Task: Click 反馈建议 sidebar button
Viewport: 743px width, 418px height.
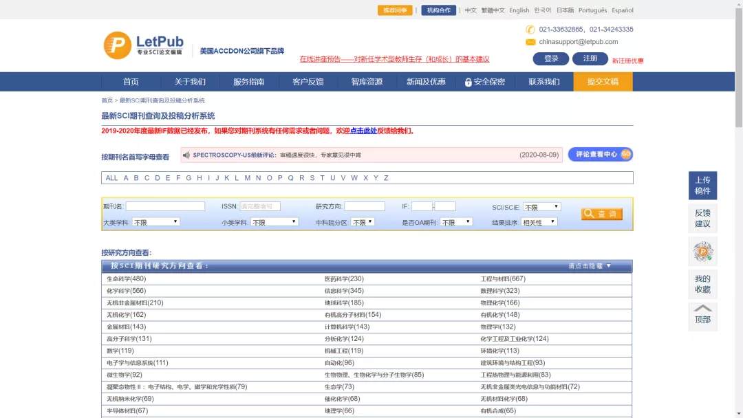Action: (x=702, y=218)
